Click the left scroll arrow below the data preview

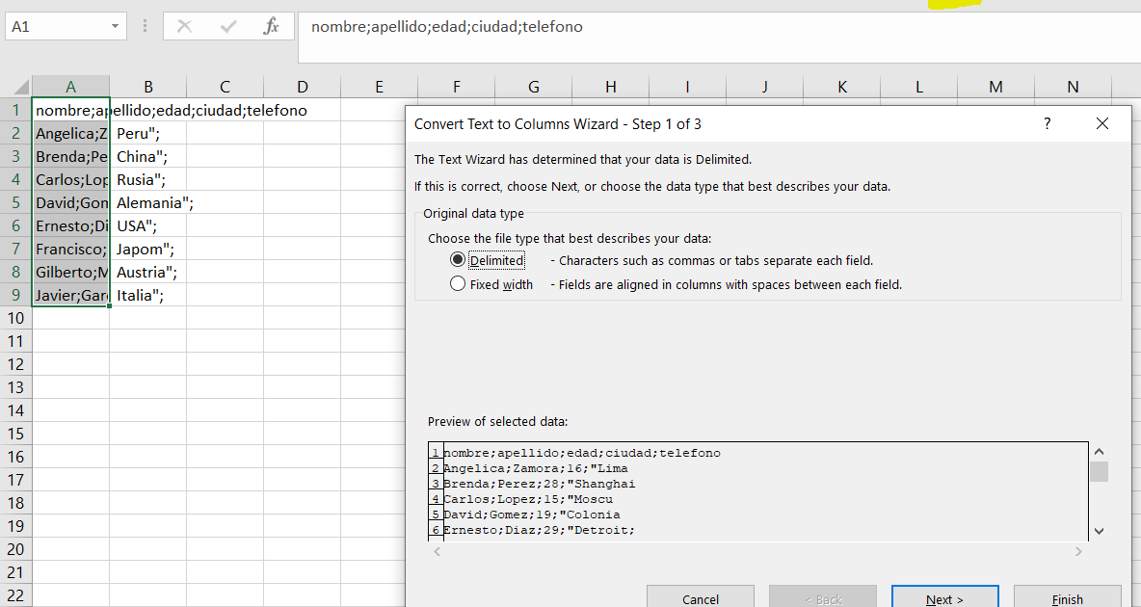(x=437, y=551)
